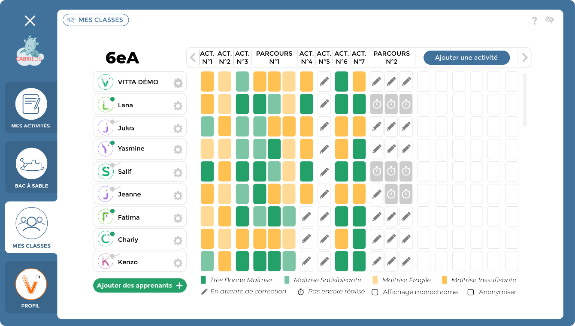Check the Anonymiser checkbox
Image resolution: width=575 pixels, height=326 pixels.
point(471,292)
